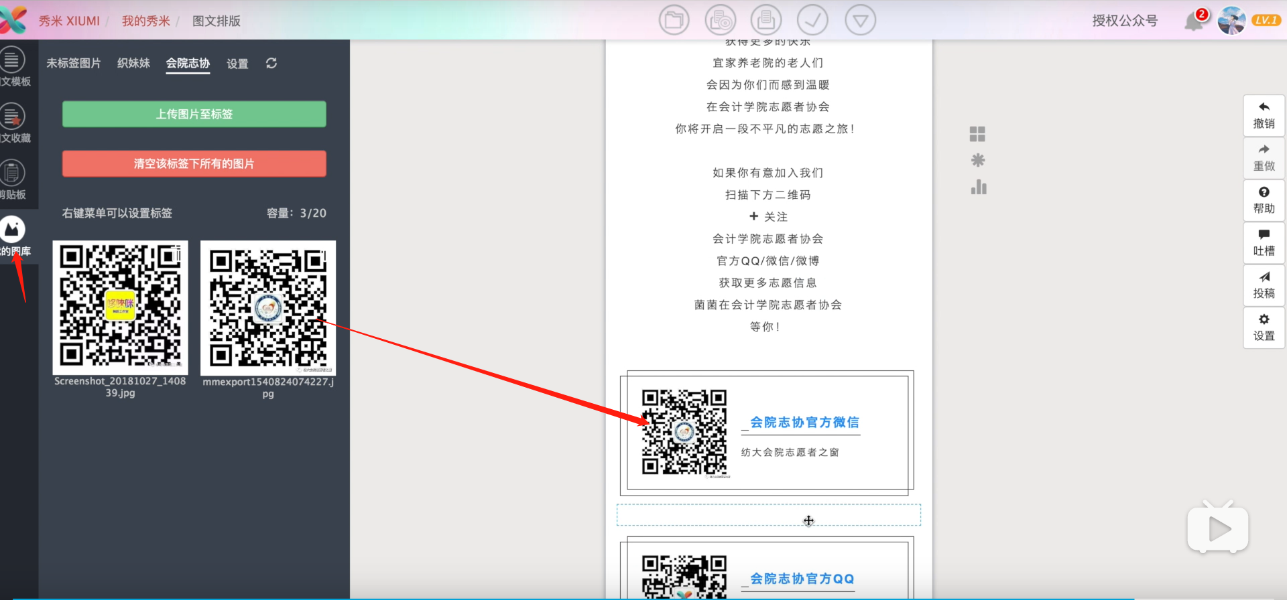Click the LV.1 level badge
This screenshot has height=600, width=1287.
[1266, 20]
